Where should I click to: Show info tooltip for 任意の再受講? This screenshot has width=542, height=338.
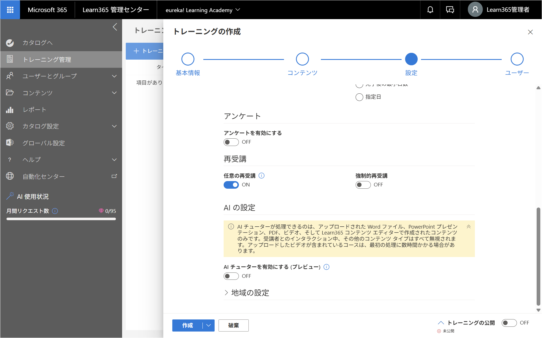[261, 176]
